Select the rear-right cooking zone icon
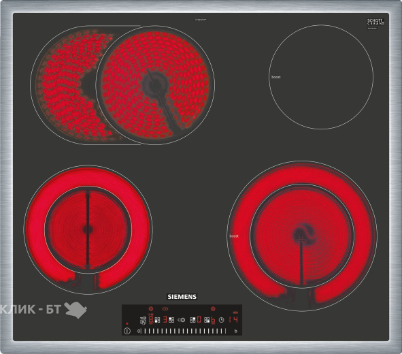 [192, 320]
